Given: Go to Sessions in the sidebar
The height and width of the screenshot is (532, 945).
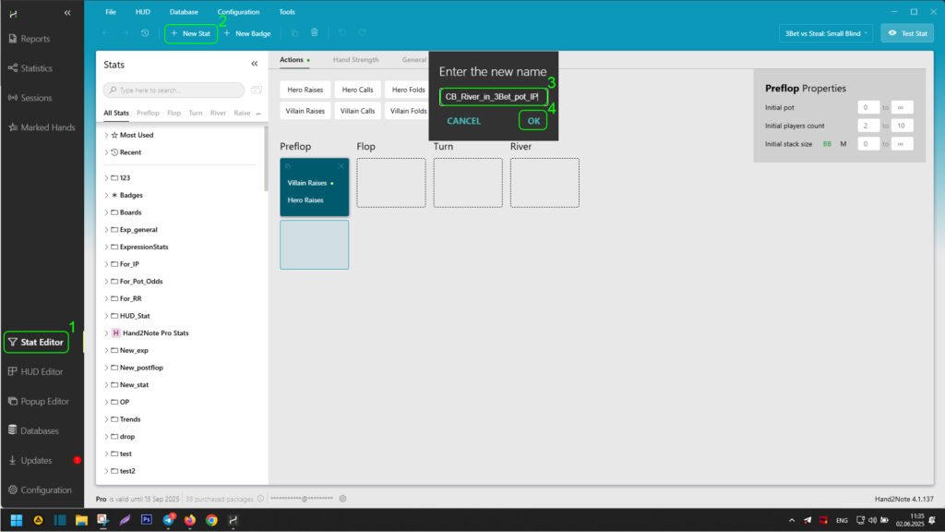Looking at the screenshot, I should 36,98.
